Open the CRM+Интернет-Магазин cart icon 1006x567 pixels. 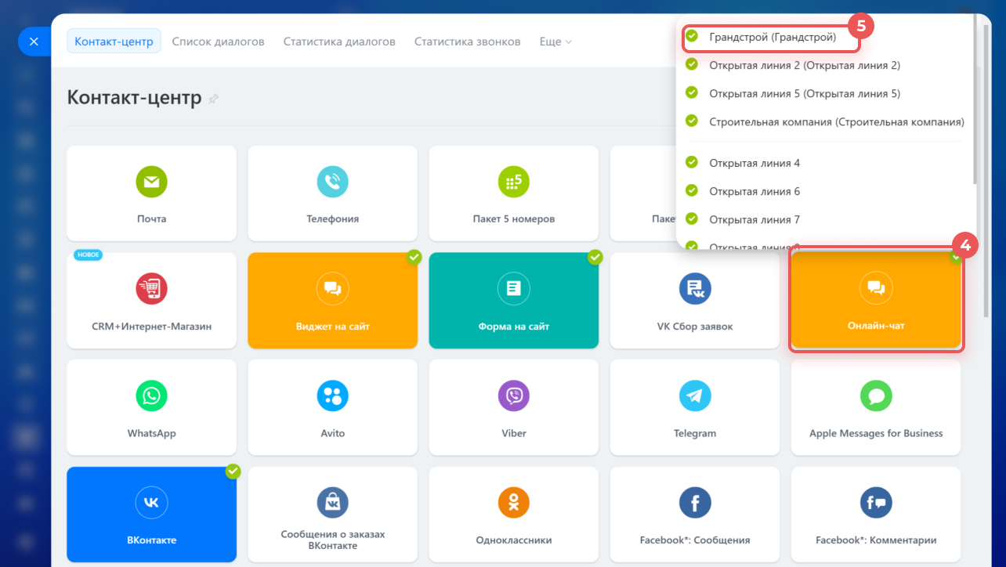coord(151,289)
